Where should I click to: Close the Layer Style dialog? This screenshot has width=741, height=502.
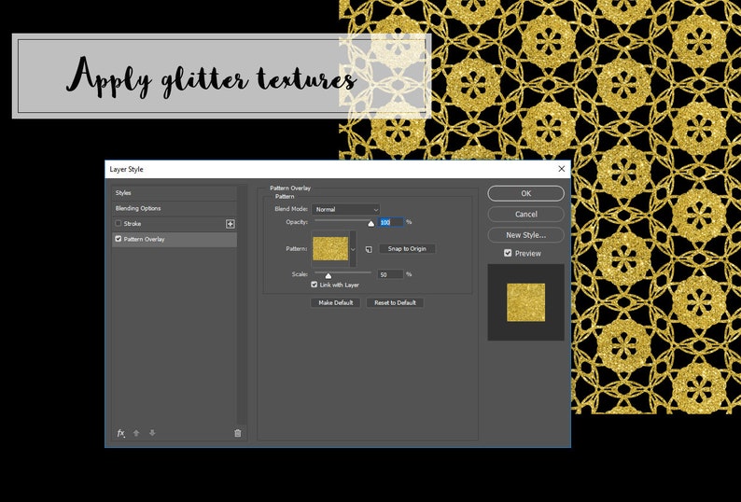tap(562, 169)
